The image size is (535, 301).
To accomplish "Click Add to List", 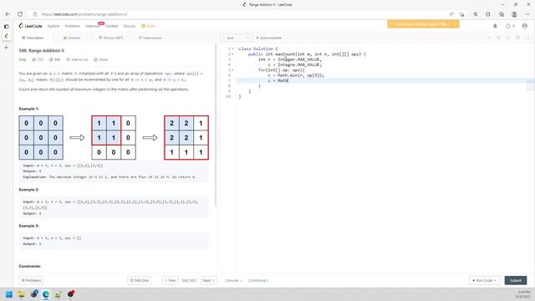I will point(77,59).
